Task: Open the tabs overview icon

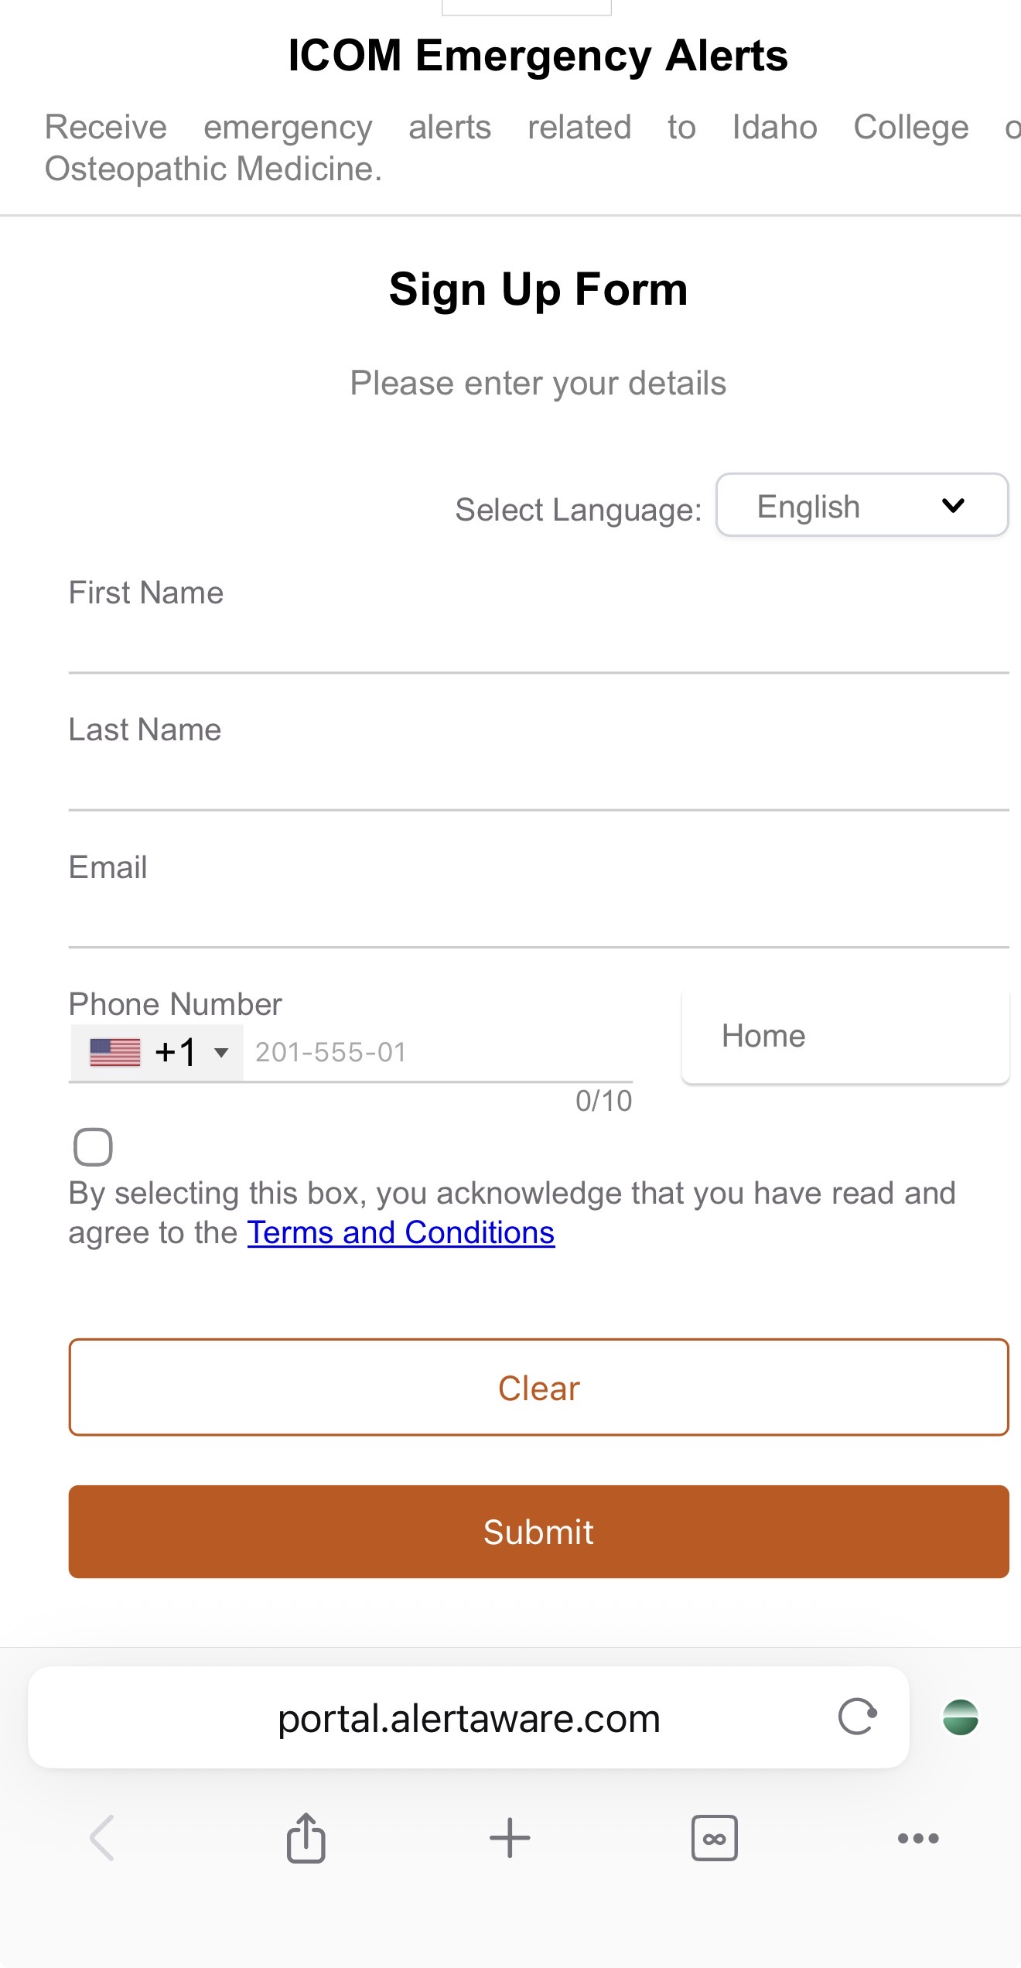Action: tap(714, 1837)
